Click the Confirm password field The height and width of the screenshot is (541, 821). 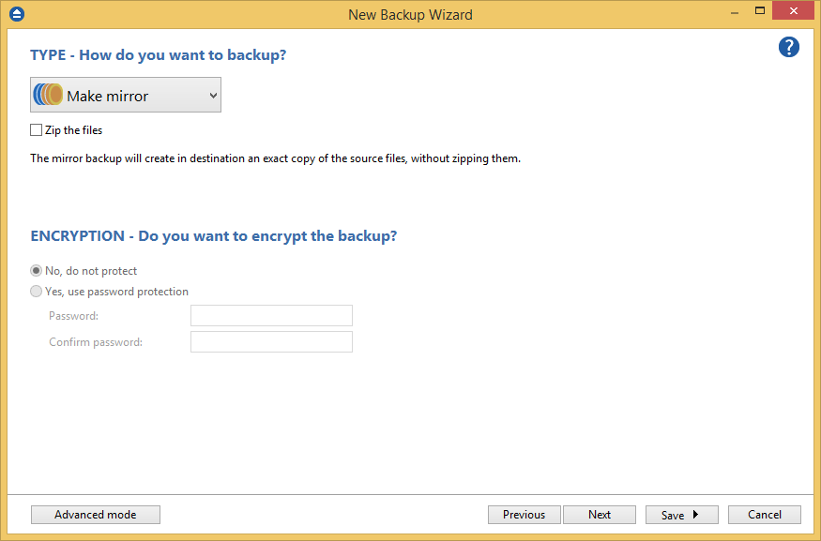(x=271, y=341)
